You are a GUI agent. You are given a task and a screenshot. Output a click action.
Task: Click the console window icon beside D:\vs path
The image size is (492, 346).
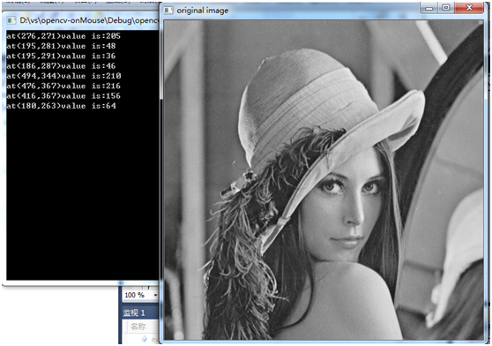click(x=11, y=20)
